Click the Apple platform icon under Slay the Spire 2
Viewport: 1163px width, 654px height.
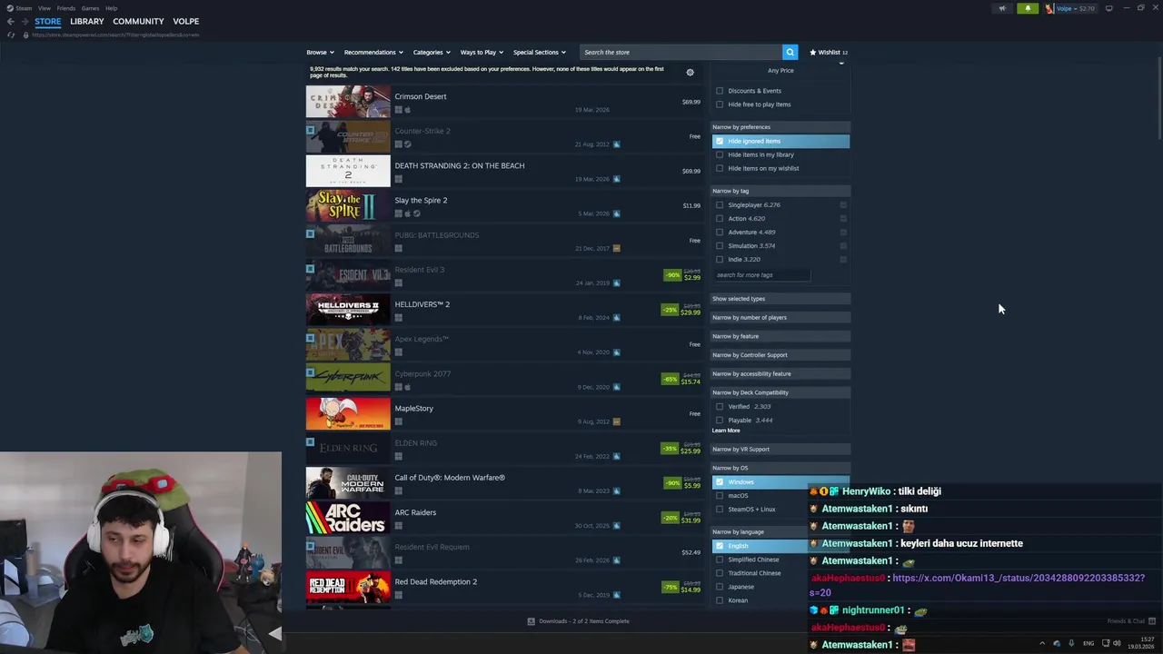[407, 213]
